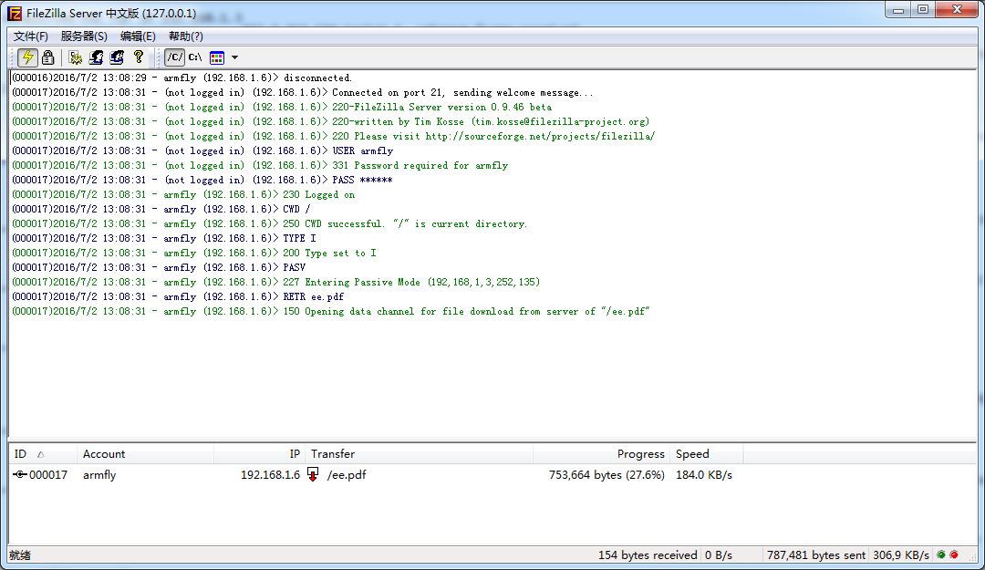Click the /ee.pdf transfer entry
The width and height of the screenshot is (985, 570).
(347, 475)
